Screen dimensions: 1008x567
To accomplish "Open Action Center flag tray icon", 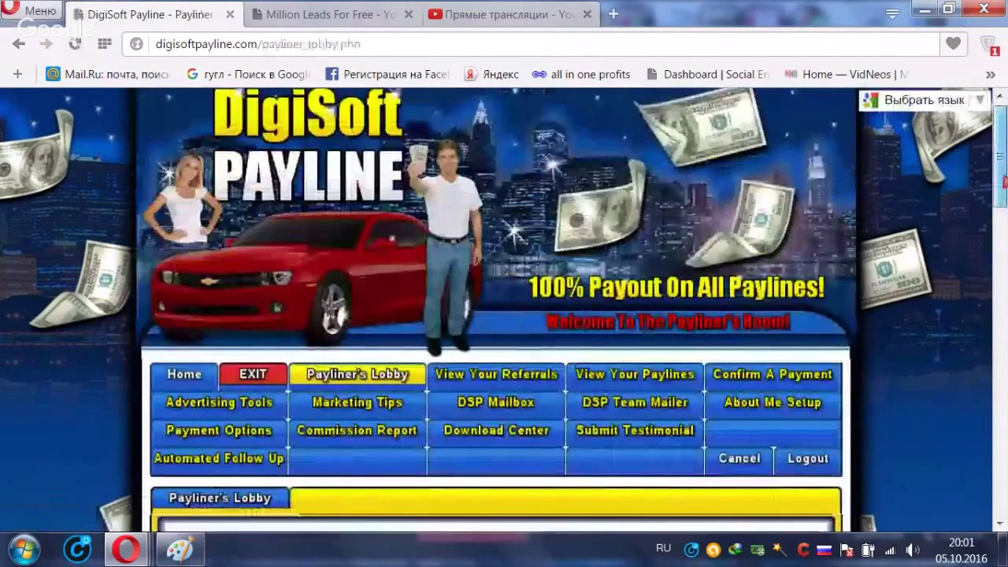I will click(847, 550).
